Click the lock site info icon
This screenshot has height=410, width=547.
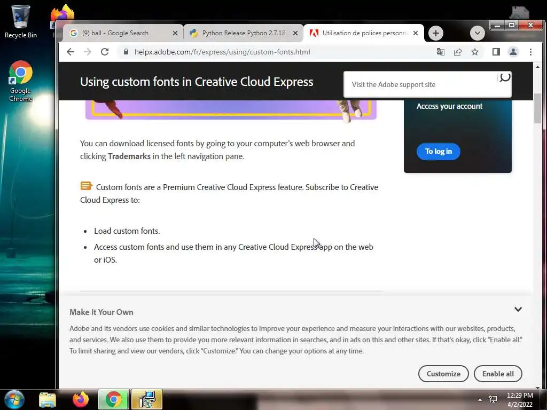(x=126, y=52)
